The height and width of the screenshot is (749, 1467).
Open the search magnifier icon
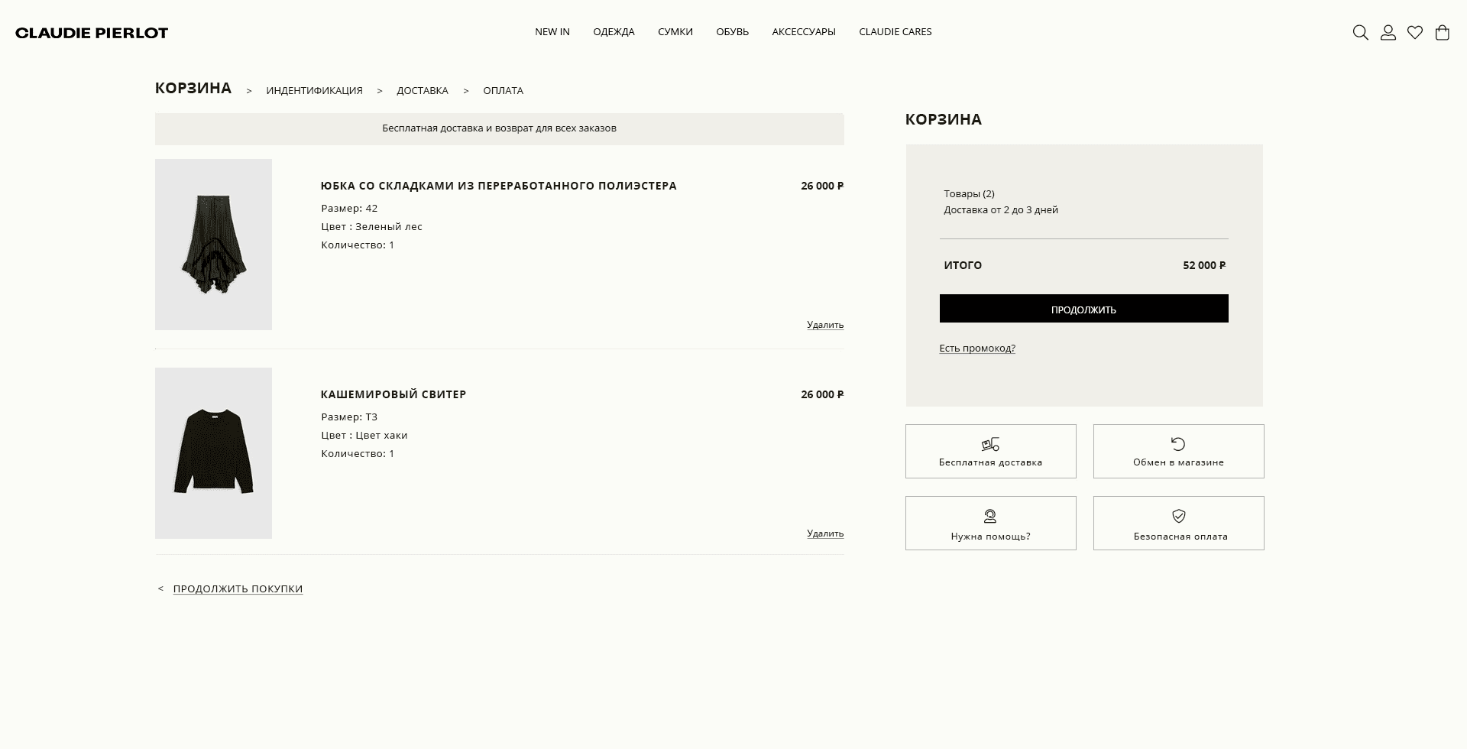[x=1360, y=33]
